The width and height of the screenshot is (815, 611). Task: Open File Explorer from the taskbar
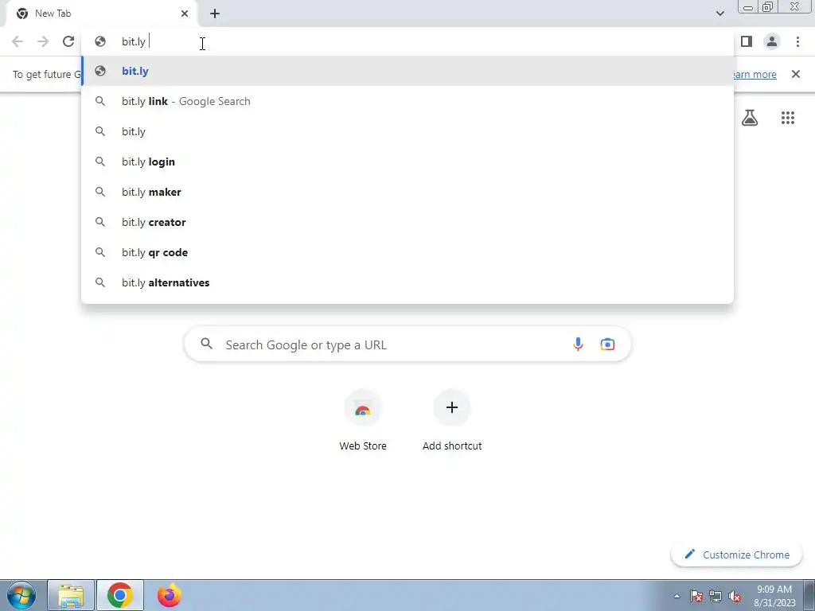tap(71, 595)
